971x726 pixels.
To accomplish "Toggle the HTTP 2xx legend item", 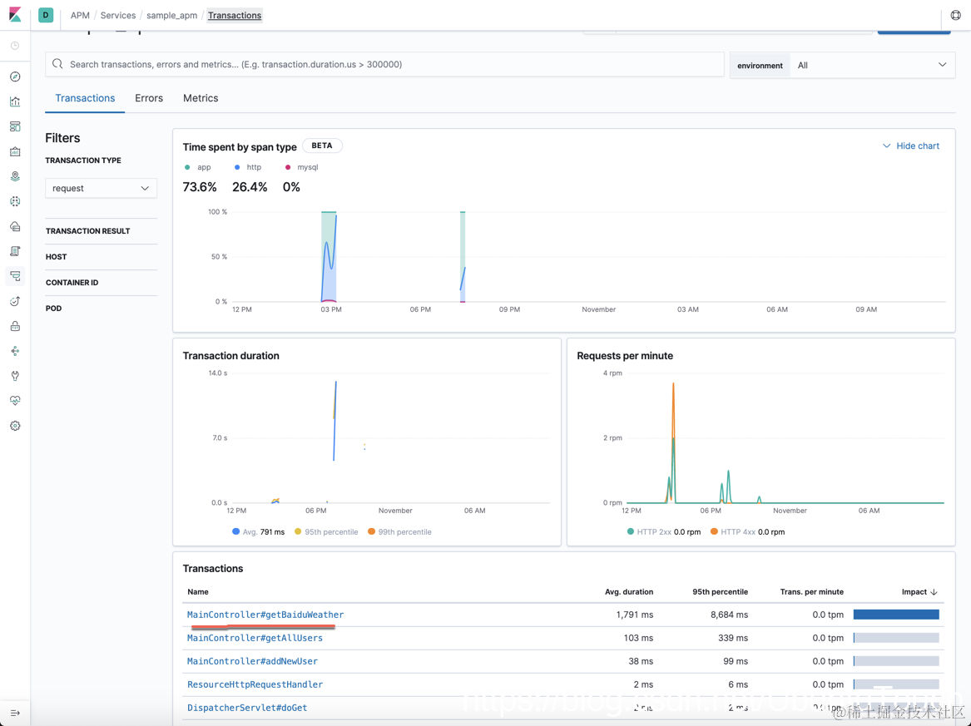I will (x=664, y=531).
